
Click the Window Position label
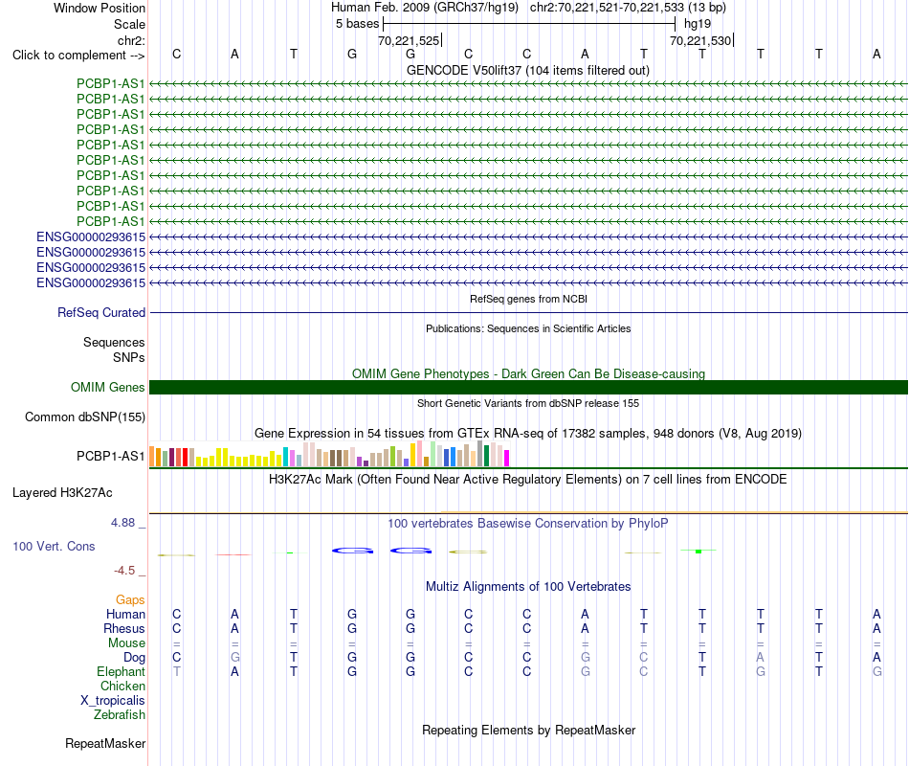(x=100, y=8)
